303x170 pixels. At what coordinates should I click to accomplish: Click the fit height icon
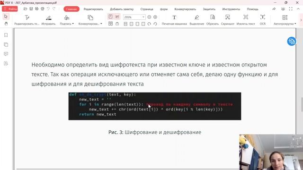click(143, 24)
